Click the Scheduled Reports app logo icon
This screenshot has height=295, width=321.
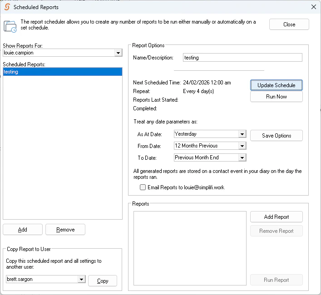[x=7, y=7]
